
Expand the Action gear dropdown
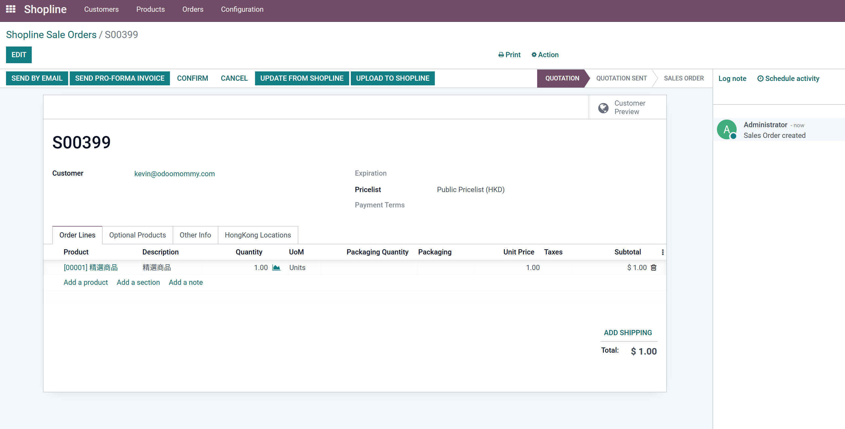pos(545,55)
